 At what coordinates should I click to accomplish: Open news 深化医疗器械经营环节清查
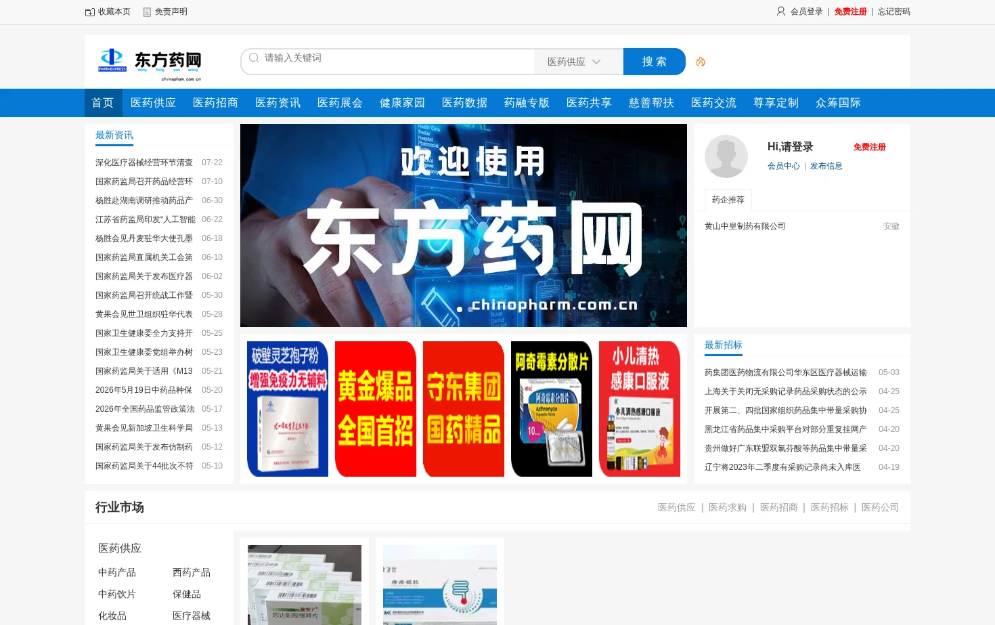click(144, 163)
